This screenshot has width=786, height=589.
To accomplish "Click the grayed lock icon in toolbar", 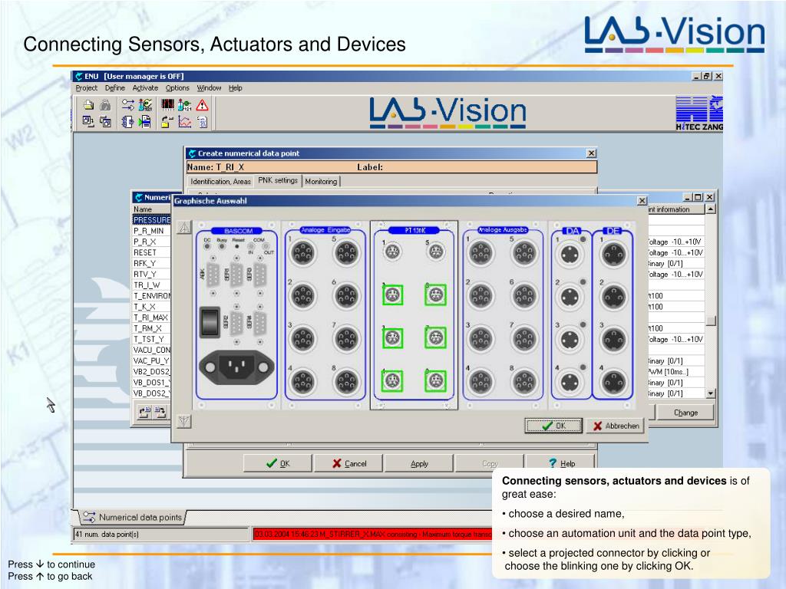I will click(105, 104).
